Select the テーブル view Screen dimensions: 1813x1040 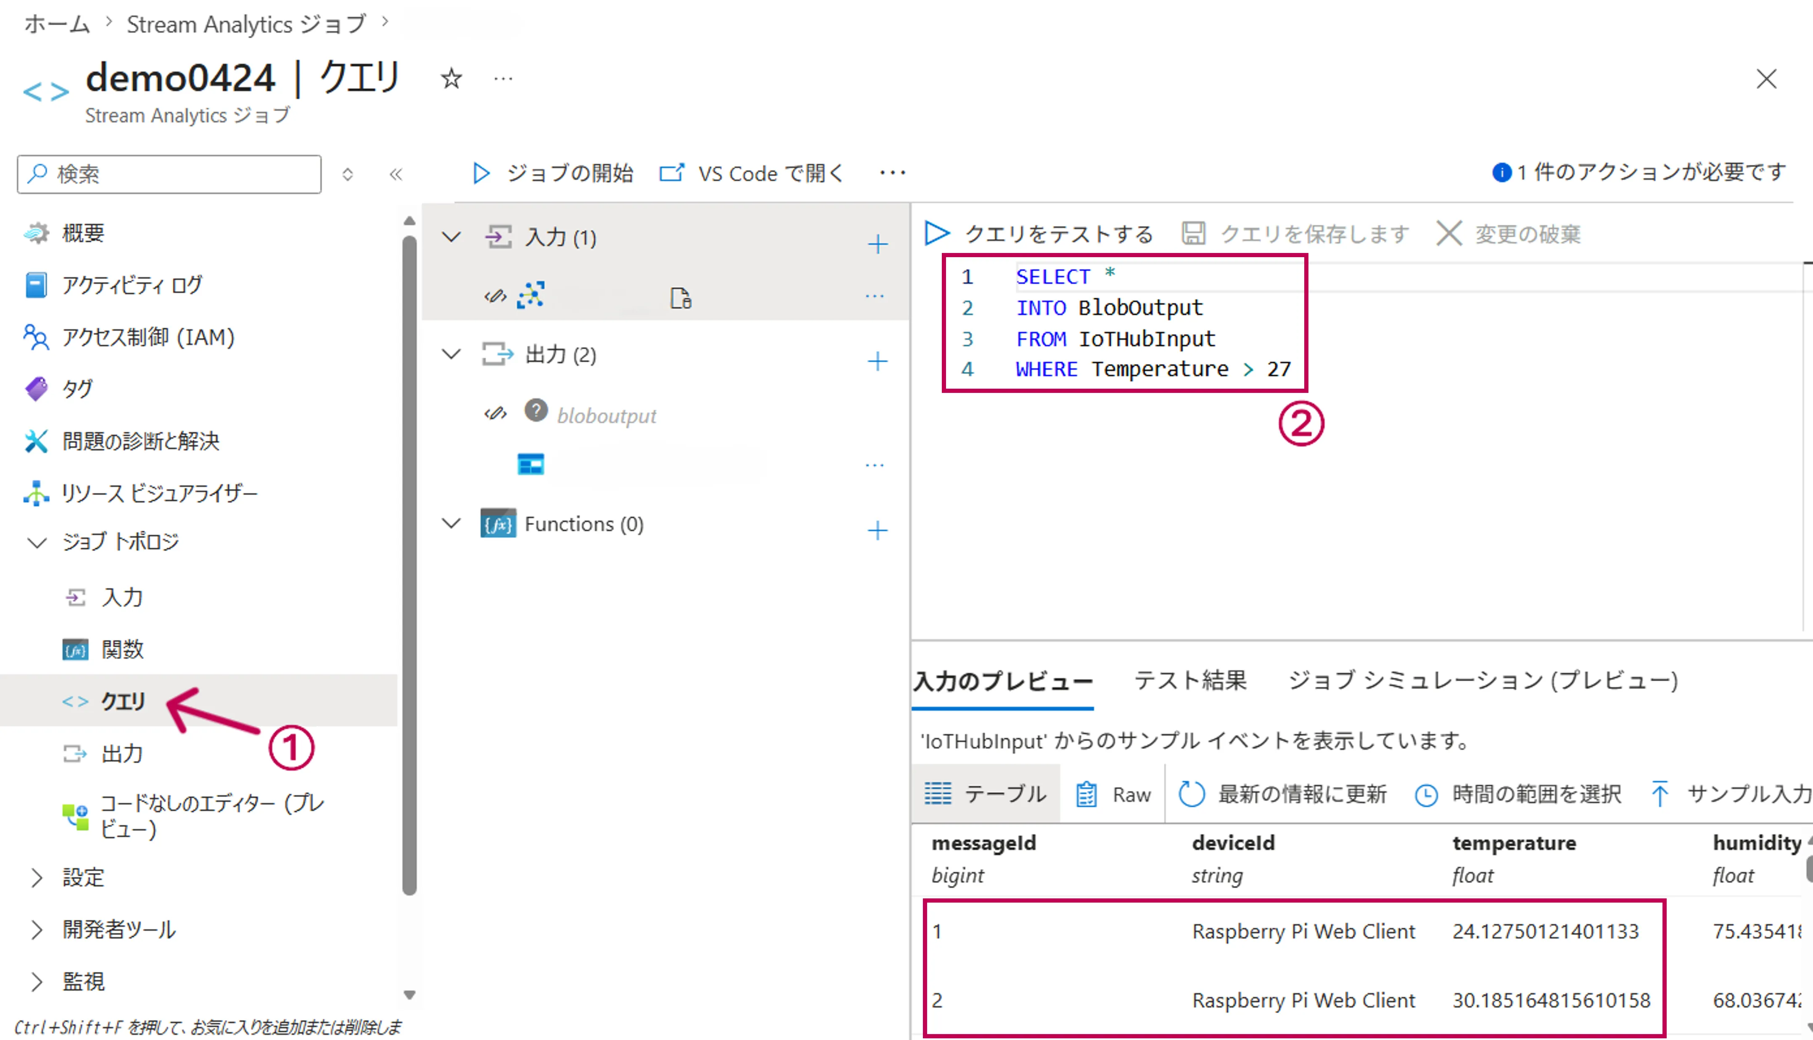pos(986,794)
